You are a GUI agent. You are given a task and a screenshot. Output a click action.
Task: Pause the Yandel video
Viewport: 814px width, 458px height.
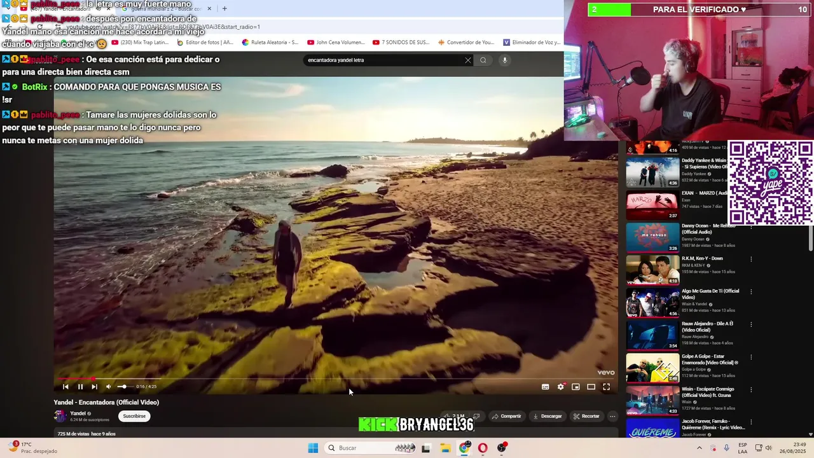[80, 387]
